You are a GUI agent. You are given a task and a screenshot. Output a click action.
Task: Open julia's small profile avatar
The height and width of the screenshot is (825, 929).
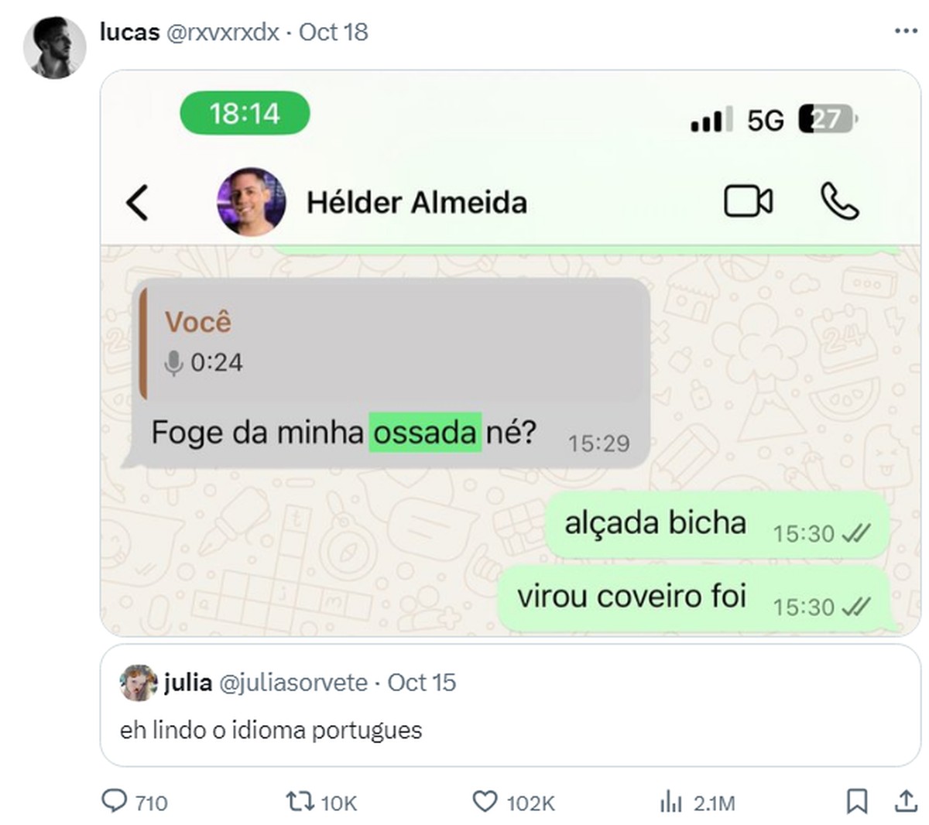click(x=139, y=683)
